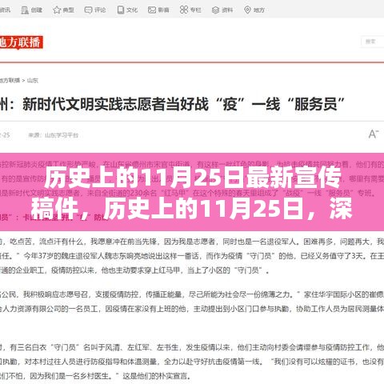Open the 评论 section with speech-bubble icon
Viewport: 384px width, 384px height.
(95, 10)
